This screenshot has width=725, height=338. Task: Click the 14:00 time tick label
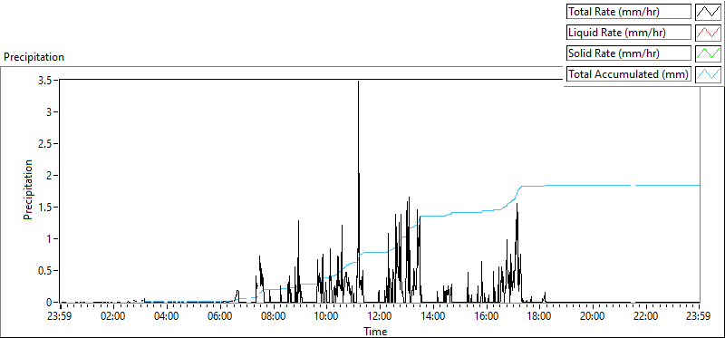pos(433,316)
